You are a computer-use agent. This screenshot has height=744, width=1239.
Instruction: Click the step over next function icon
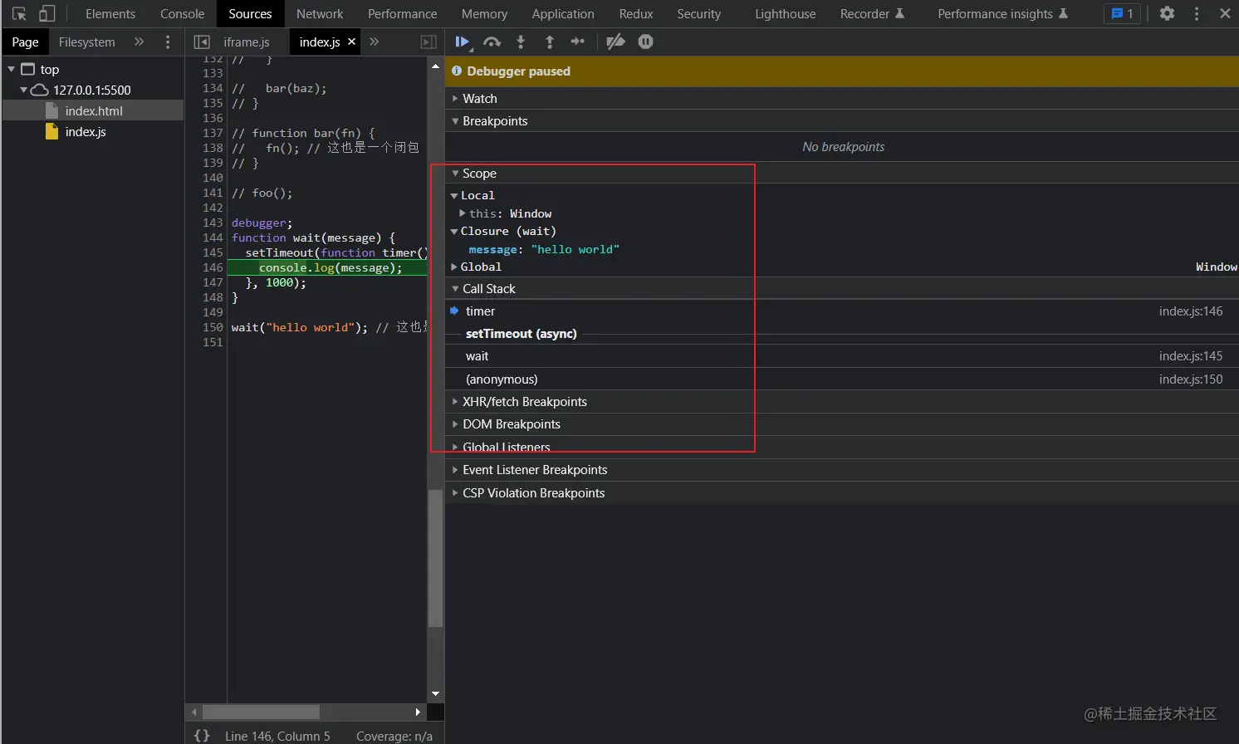(492, 42)
